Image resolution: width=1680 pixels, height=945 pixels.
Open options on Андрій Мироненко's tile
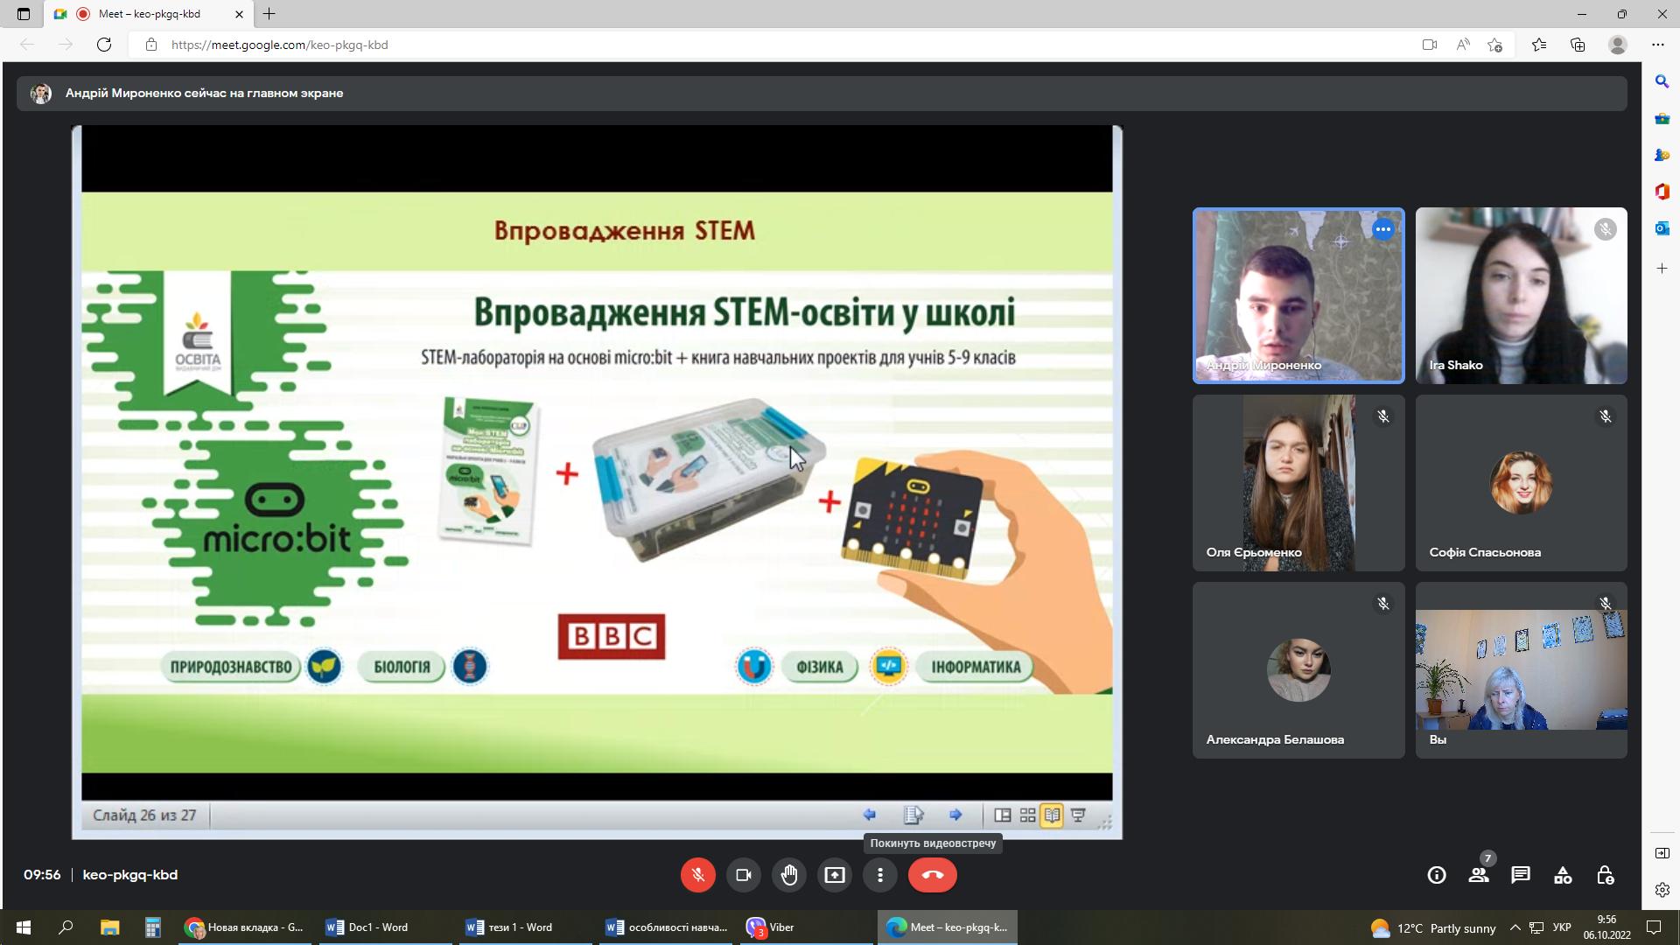click(1382, 229)
